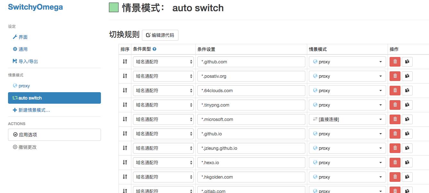
Task: Click green profile color swatch in header
Action: click(114, 7)
